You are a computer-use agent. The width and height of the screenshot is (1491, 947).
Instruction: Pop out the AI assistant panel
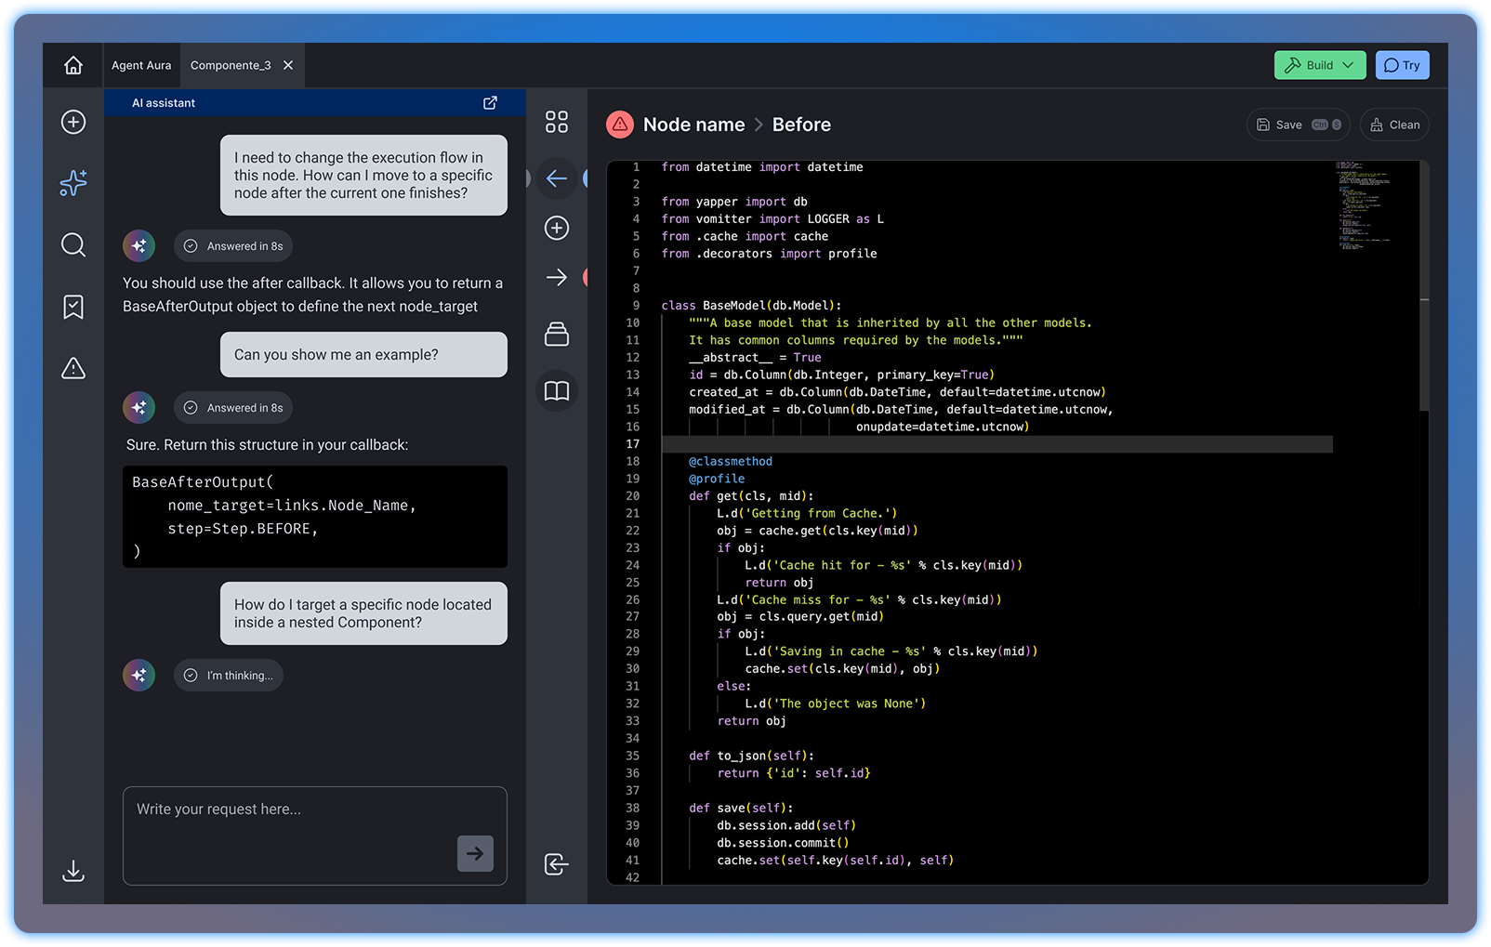[x=490, y=103]
